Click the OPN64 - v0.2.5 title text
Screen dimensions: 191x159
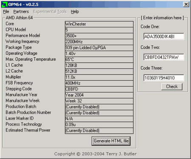[x=23, y=5]
